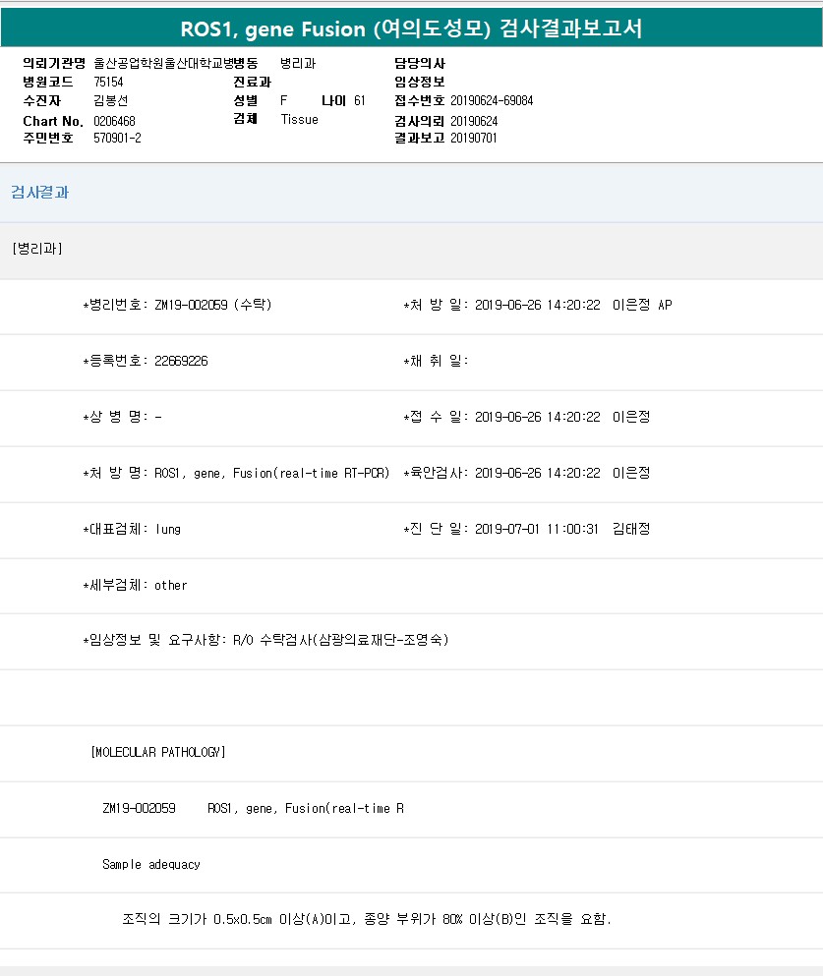Click the empty 채취일 field
Viewport: 823px width, 976px height.
tap(438, 362)
